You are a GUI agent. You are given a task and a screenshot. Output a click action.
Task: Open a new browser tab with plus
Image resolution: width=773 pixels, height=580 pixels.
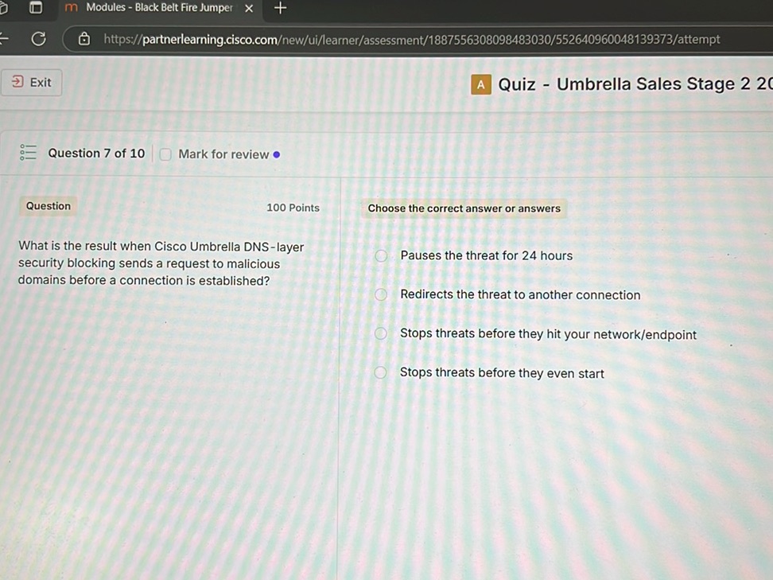coord(279,8)
